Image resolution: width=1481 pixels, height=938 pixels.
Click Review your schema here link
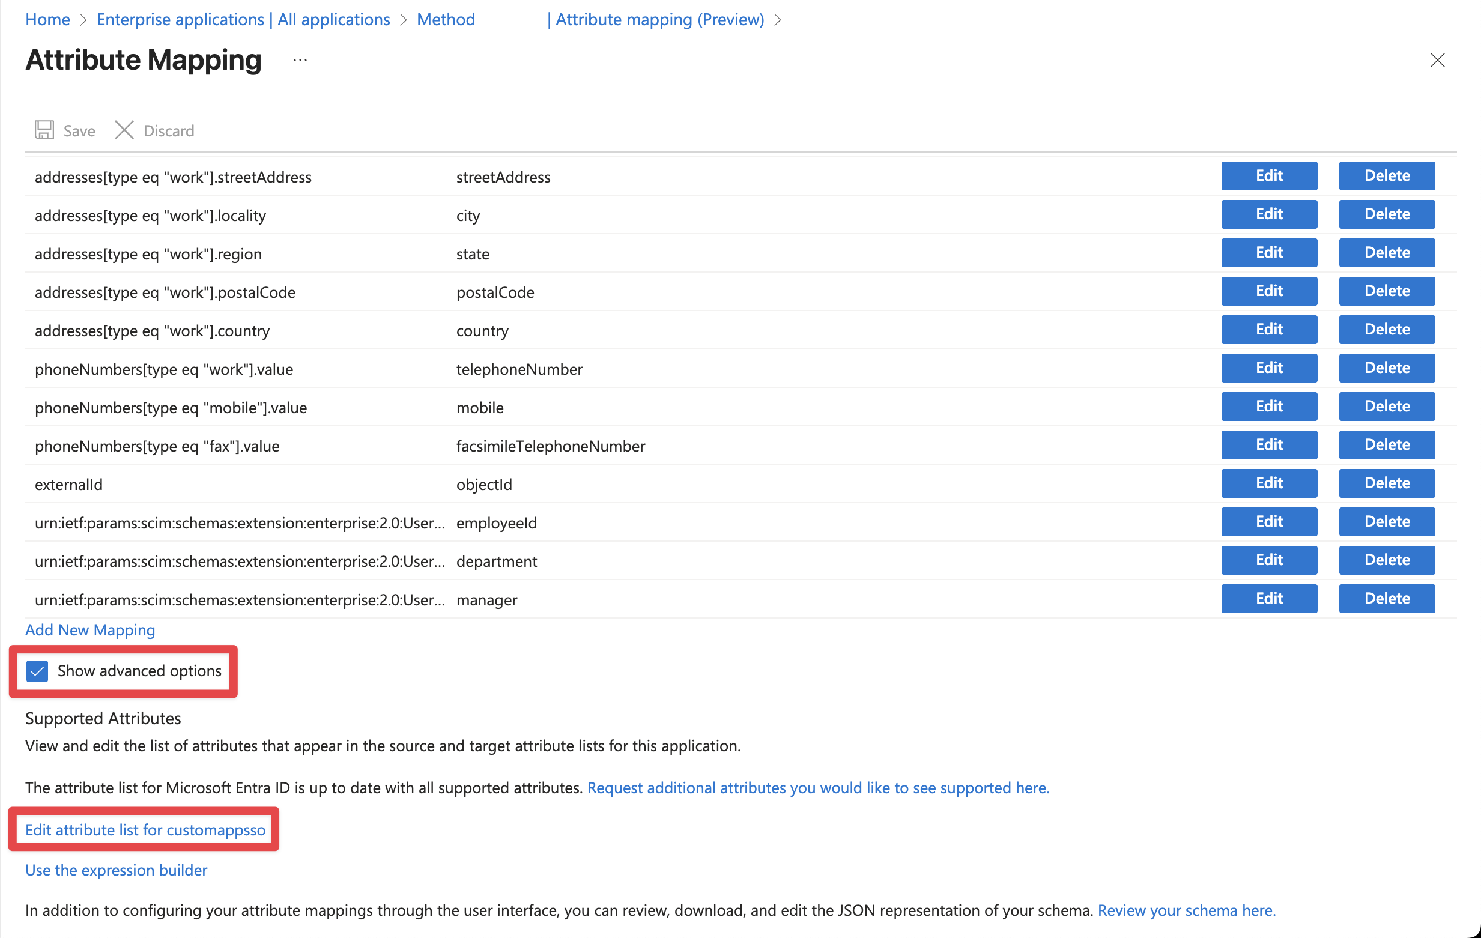tap(1186, 910)
